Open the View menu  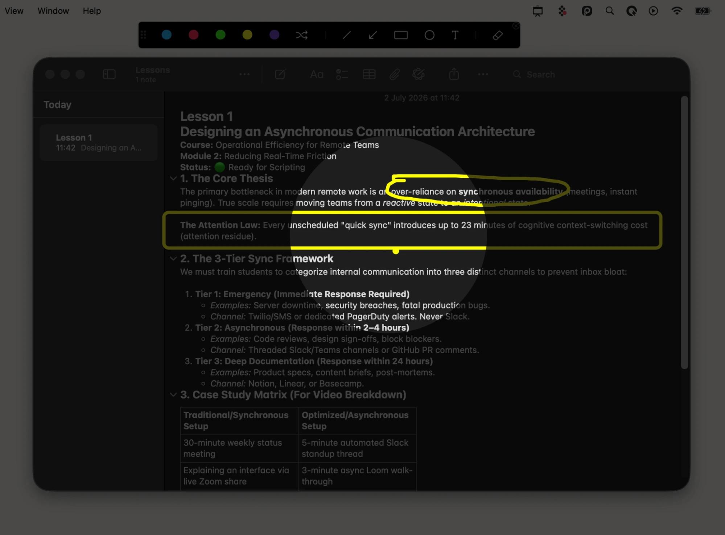(x=14, y=11)
